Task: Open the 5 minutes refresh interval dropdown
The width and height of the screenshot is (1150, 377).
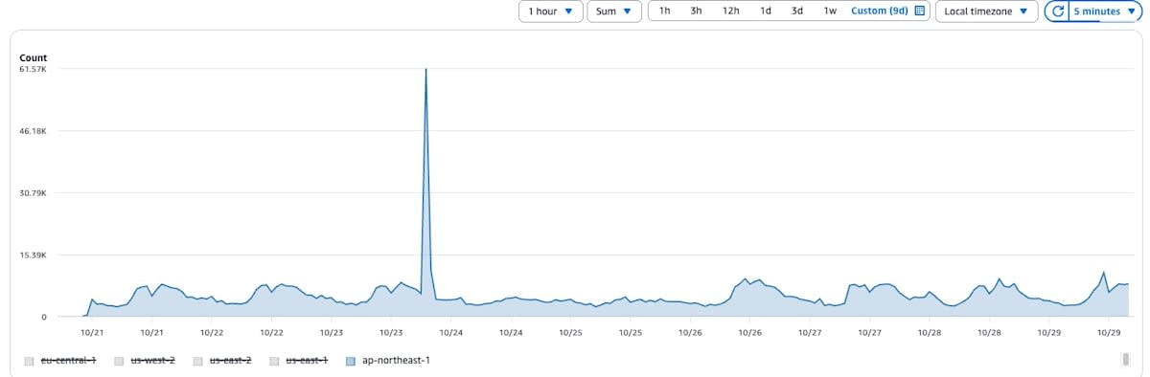Action: (1104, 11)
